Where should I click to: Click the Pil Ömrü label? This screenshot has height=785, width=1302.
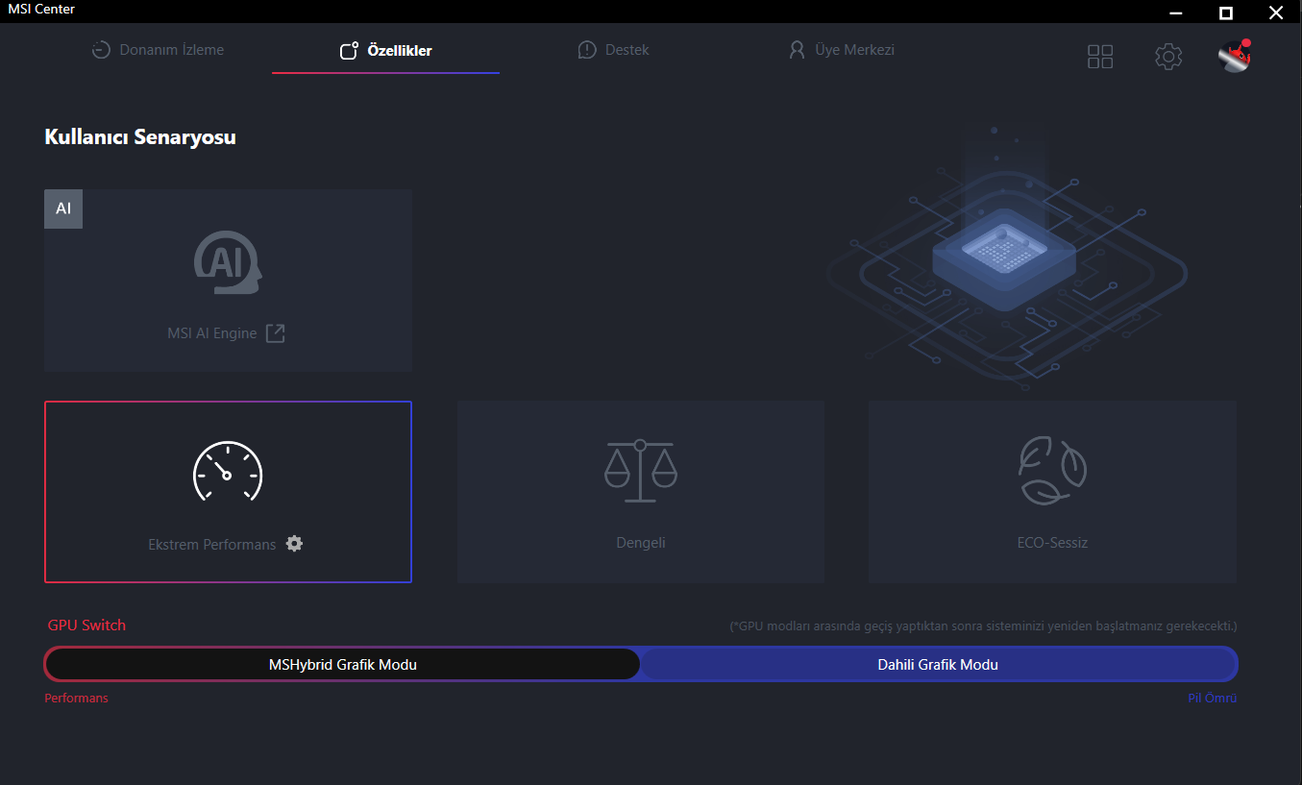[1213, 699]
